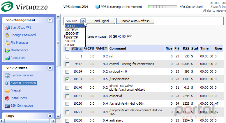Click the SSH Connection terminal icon
The width and height of the screenshot is (226, 123).
[x=7, y=106]
